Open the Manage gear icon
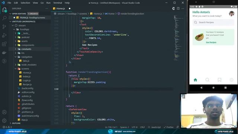This screenshot has height=134, width=238. [x=4, y=121]
